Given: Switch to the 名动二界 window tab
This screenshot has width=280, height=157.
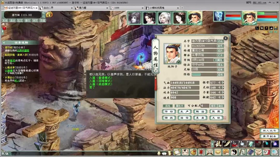Looking at the screenshot, I should click(x=56, y=8).
